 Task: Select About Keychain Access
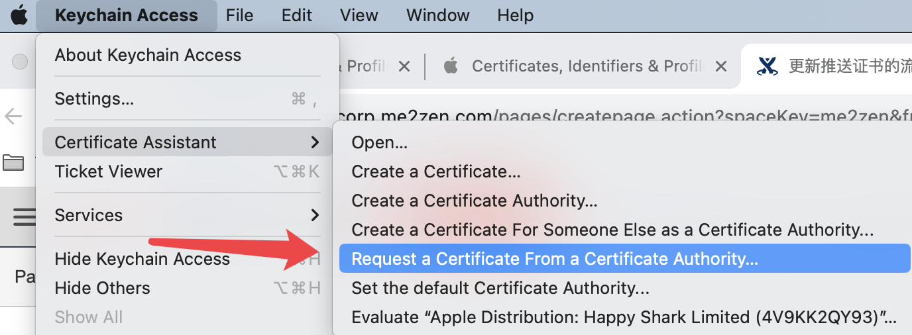(x=148, y=55)
